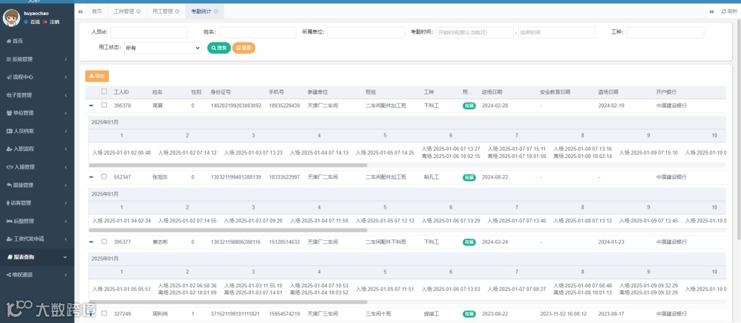Click the 姓名 input field
This screenshot has height=323, width=741.
pos(257,33)
